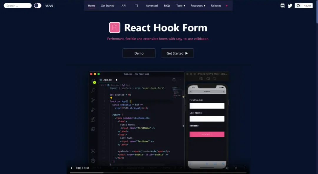The image size is (318, 174).
Task: Open Source Control icon in VS Code sidebar
Action: 93,100
